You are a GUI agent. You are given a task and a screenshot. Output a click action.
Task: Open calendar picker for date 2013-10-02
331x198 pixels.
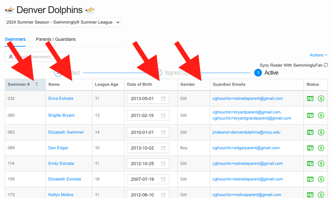[163, 148]
